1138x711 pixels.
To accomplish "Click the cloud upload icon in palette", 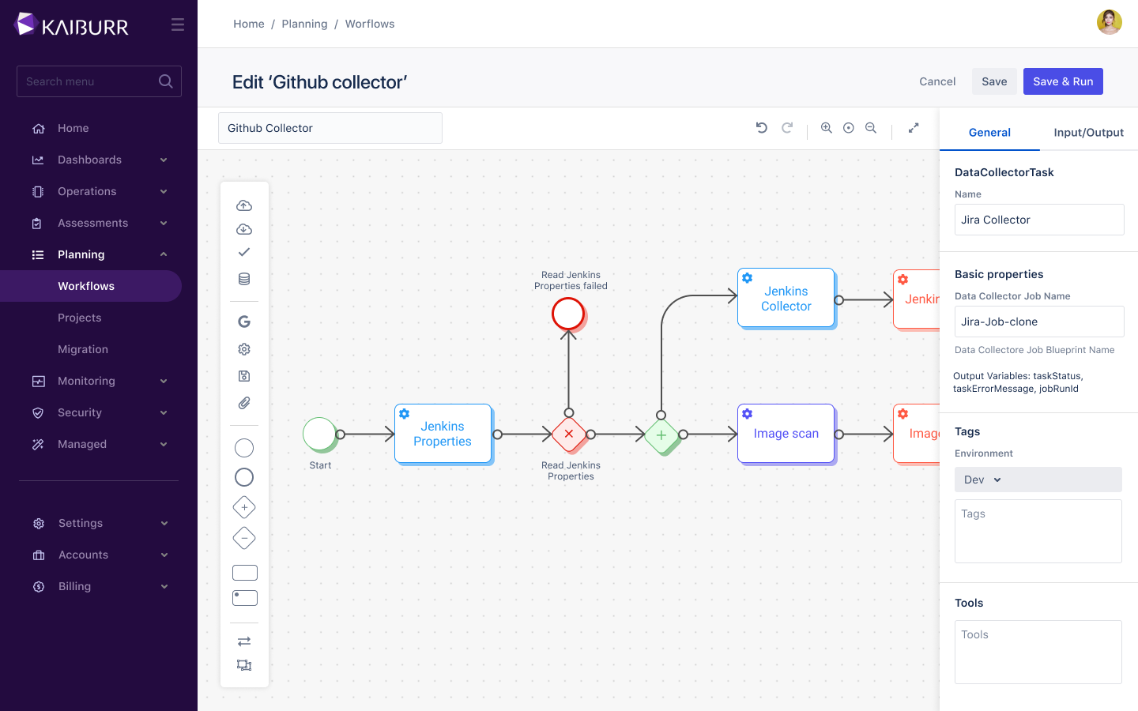I will (x=244, y=205).
